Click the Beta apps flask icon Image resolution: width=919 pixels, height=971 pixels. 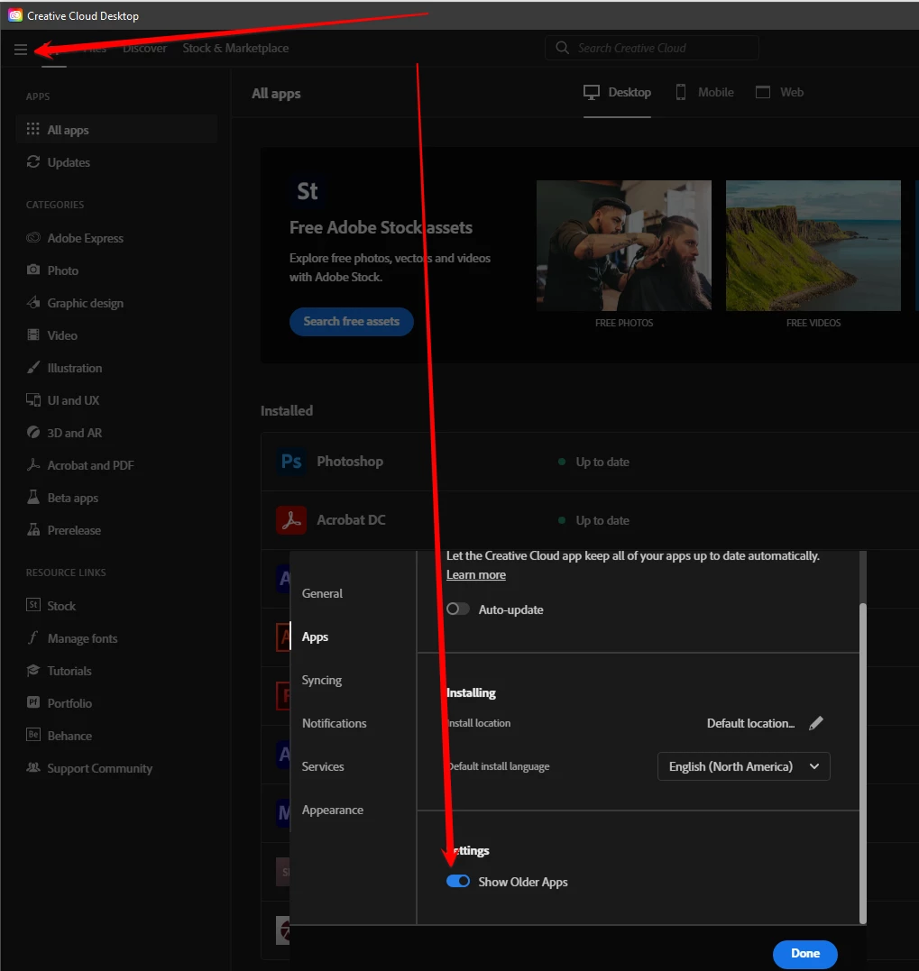click(32, 497)
